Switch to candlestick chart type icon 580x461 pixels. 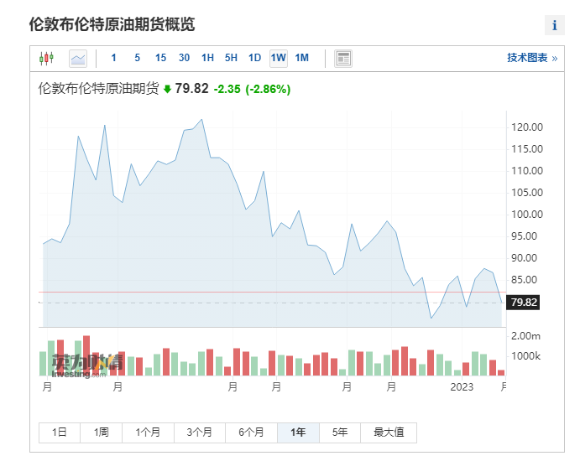(46, 58)
